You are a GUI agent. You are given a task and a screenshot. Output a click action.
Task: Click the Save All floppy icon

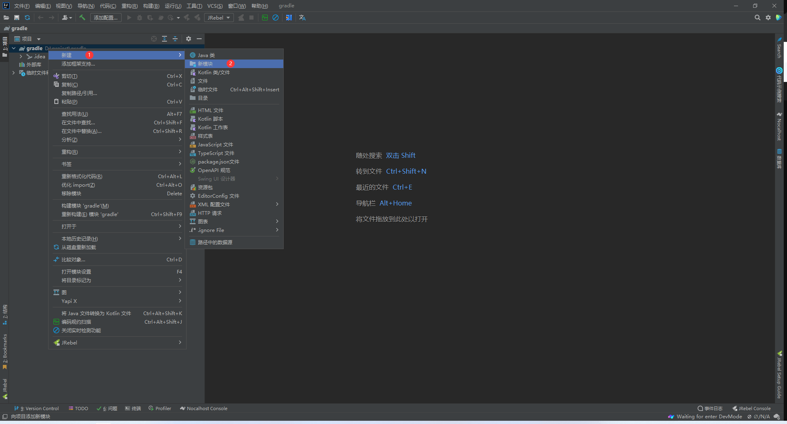17,18
